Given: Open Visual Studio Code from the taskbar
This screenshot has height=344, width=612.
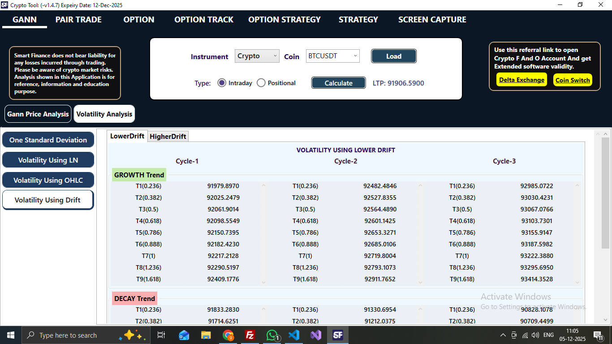Looking at the screenshot, I should 294,335.
